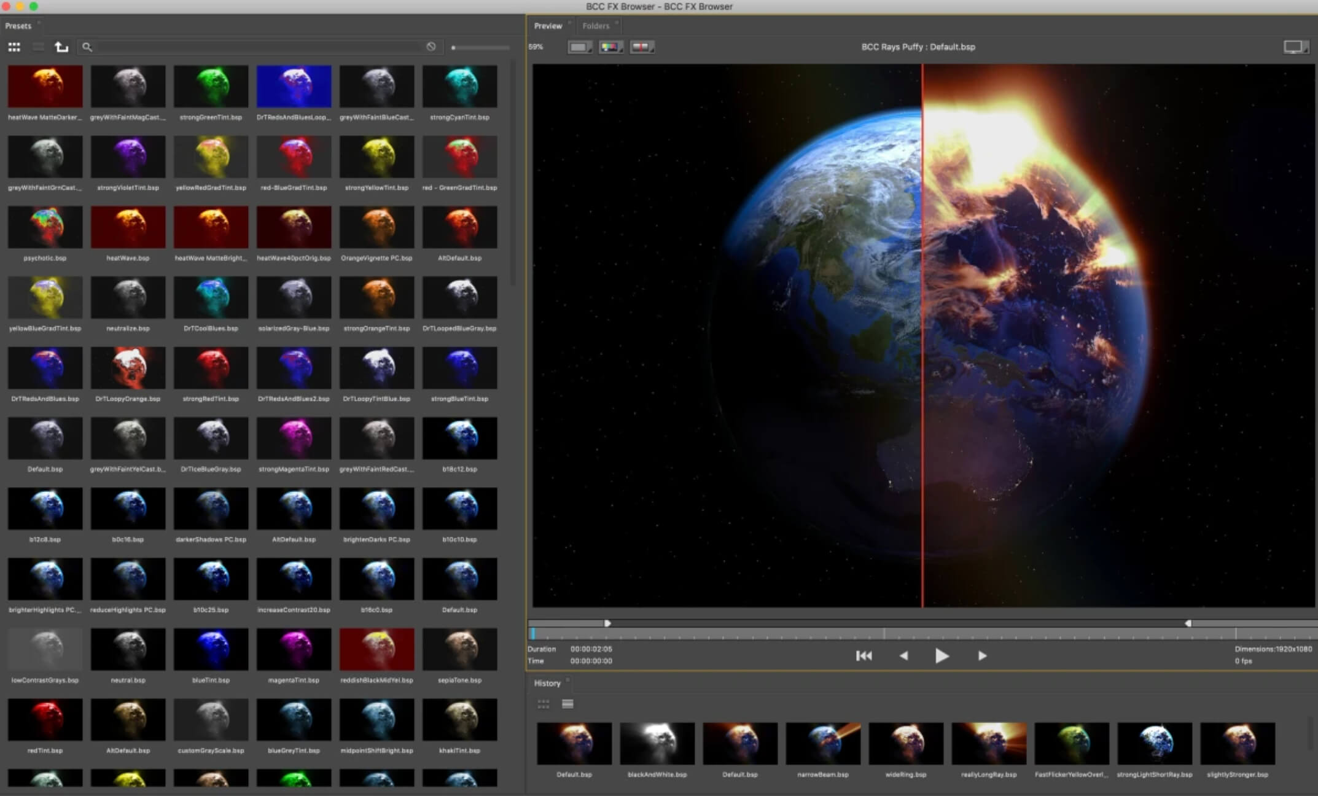Click in the preset search field
The width and height of the screenshot is (1318, 796).
[258, 47]
